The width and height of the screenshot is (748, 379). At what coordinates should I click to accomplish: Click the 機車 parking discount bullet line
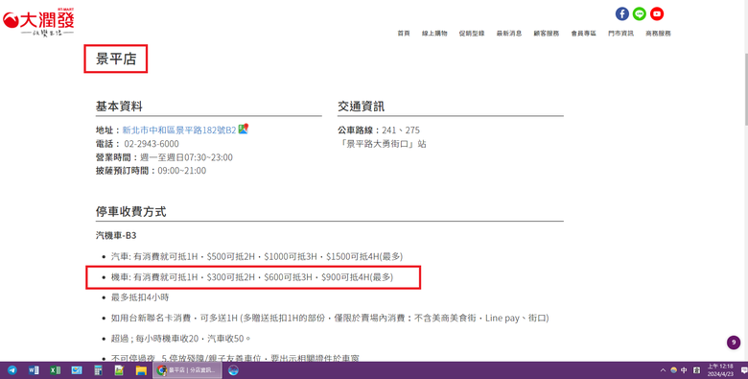click(252, 277)
